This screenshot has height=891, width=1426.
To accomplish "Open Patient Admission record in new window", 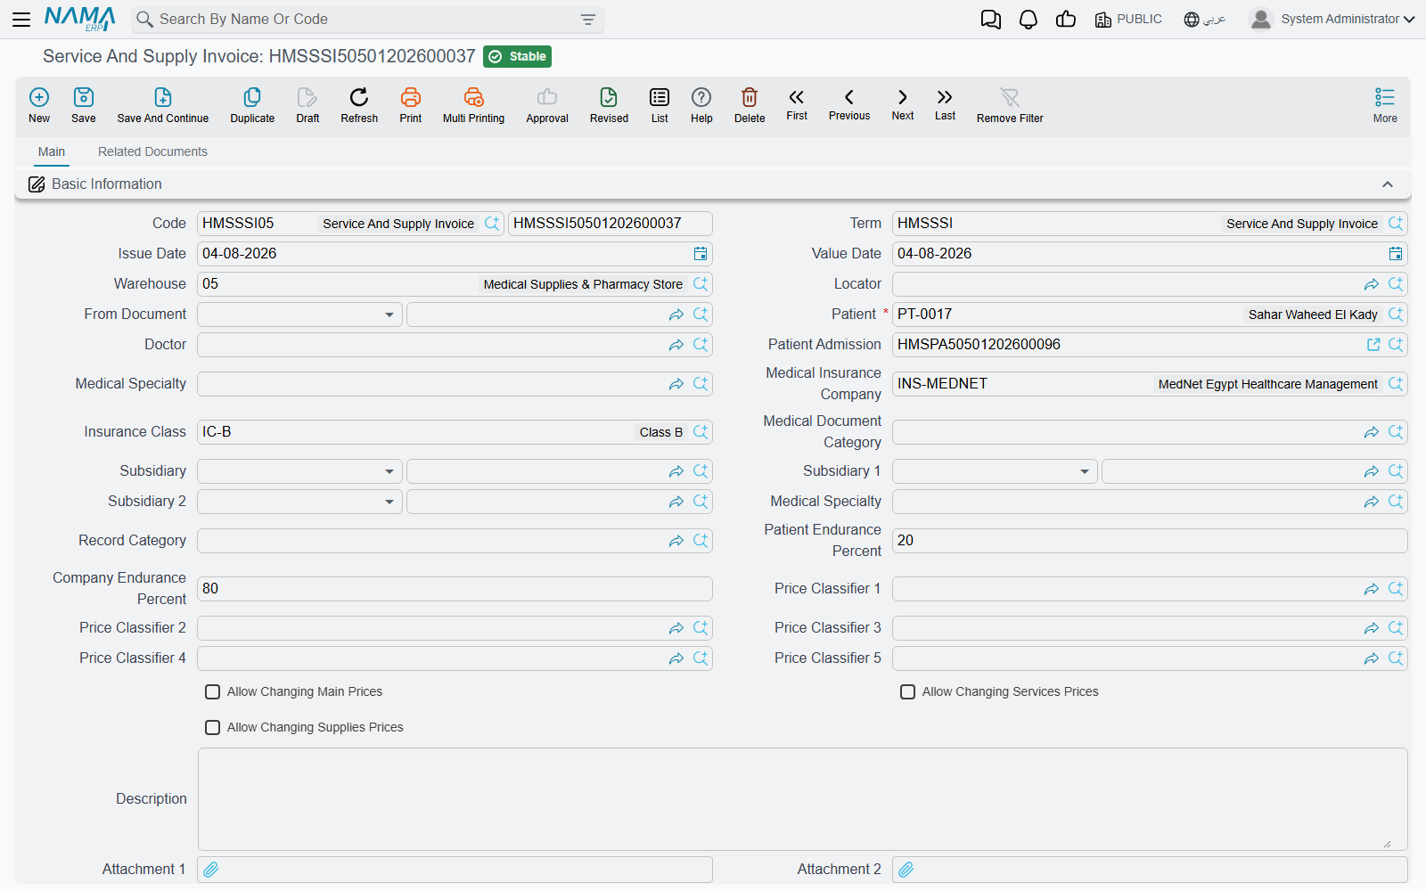I will coord(1373,345).
